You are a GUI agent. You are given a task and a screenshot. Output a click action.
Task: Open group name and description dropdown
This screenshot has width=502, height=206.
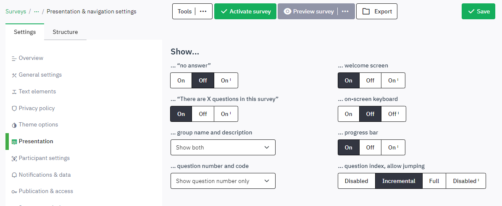223,147
